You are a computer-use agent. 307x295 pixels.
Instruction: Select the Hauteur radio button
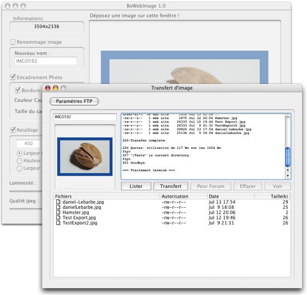tap(20, 161)
